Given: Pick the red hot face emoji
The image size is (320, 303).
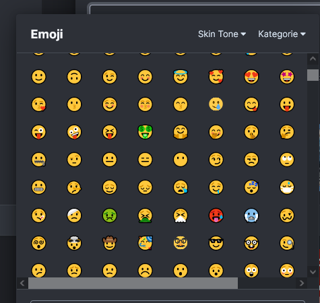Looking at the screenshot, I should coord(216,215).
